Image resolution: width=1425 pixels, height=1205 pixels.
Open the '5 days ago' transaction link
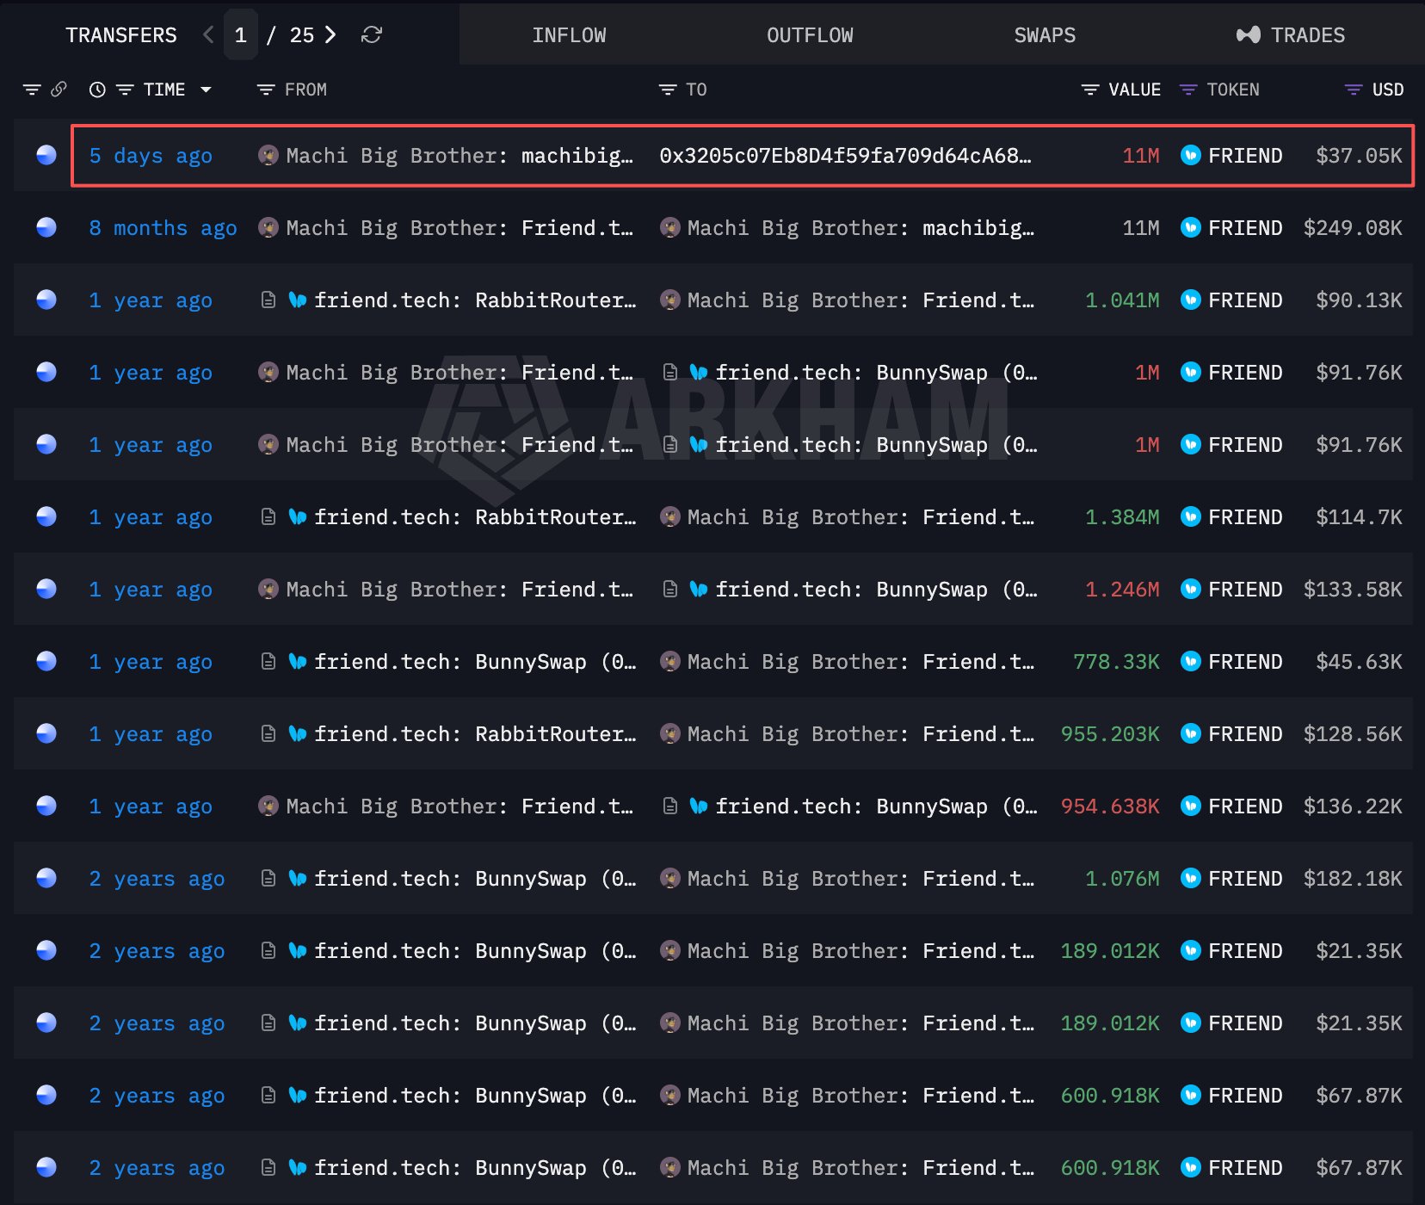click(151, 156)
